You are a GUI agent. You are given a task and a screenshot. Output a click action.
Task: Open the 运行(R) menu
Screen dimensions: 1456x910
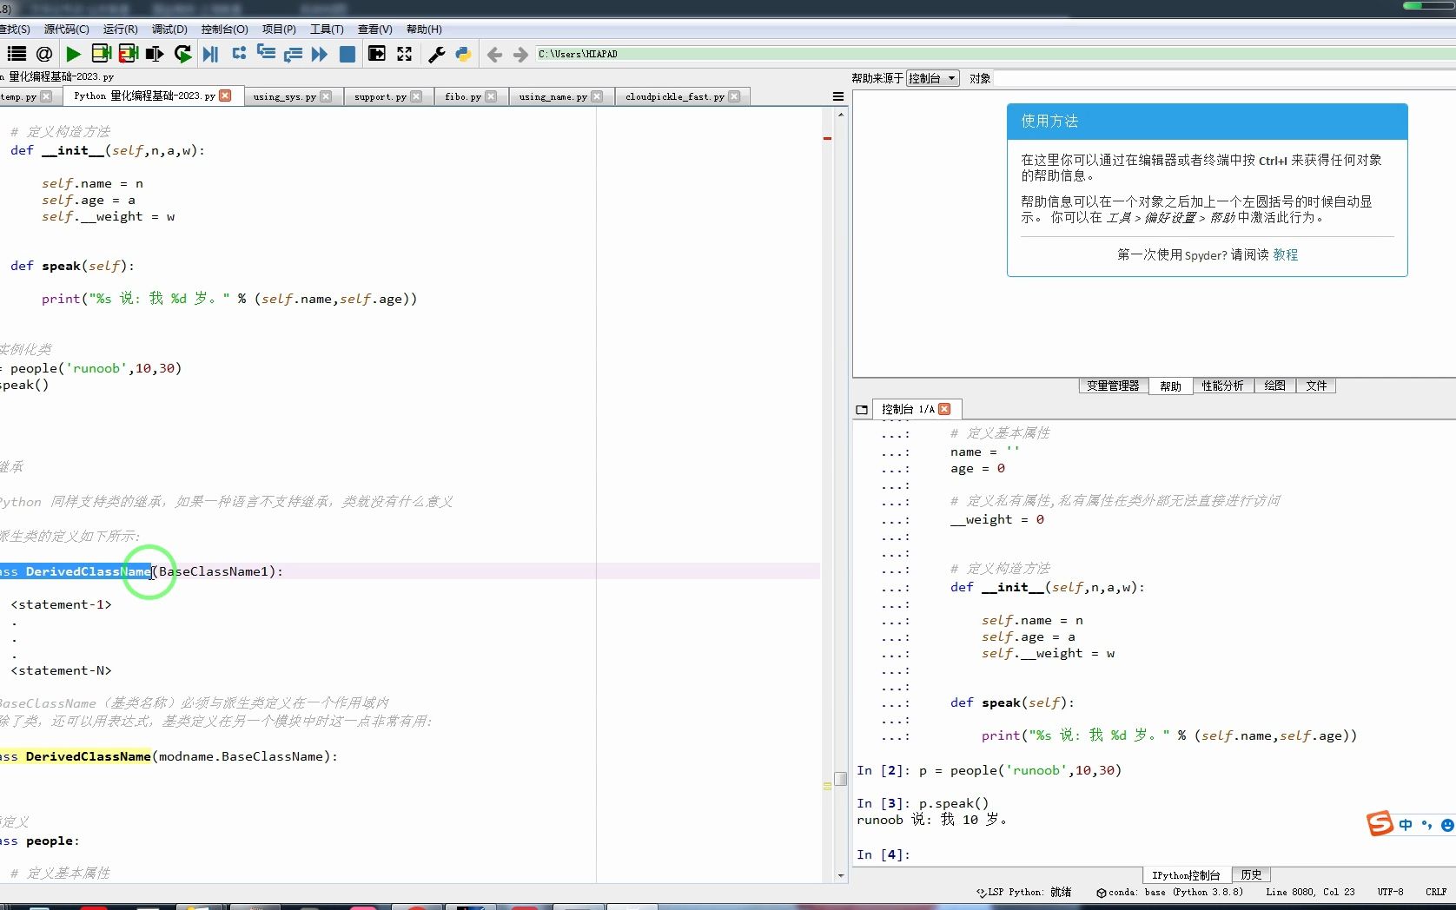click(x=120, y=29)
